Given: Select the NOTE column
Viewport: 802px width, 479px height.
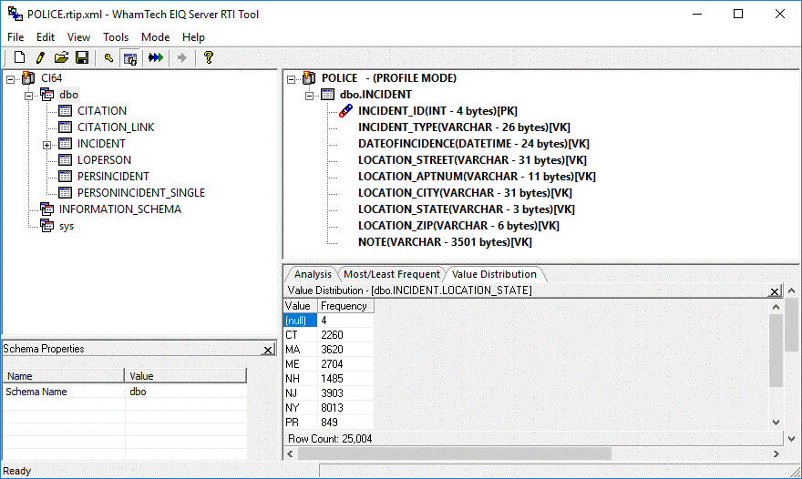Looking at the screenshot, I should click(445, 242).
